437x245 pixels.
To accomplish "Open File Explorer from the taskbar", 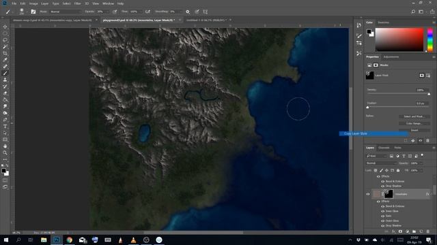I will [x=44, y=240].
